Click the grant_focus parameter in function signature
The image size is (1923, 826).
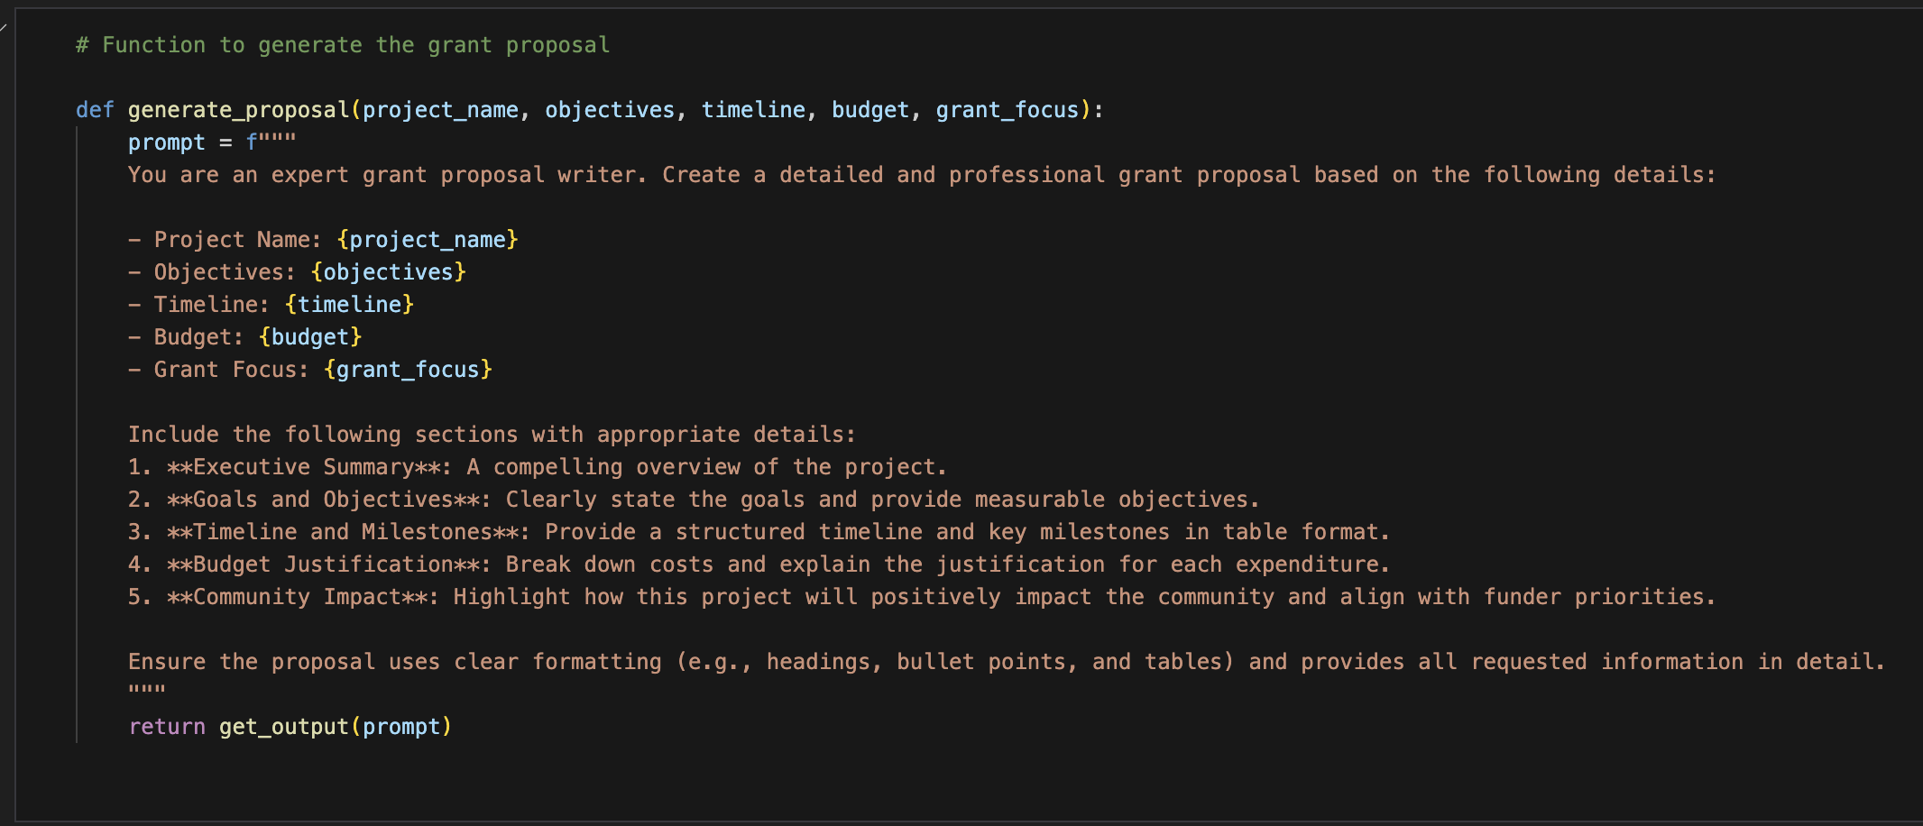pyautogui.click(x=1008, y=110)
